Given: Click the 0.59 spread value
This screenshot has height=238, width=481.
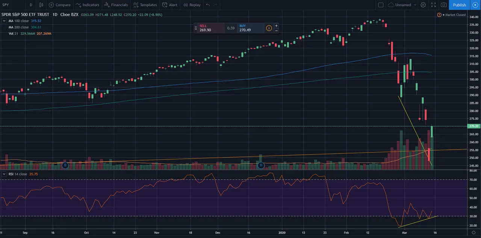Looking at the screenshot, I should coord(231,28).
